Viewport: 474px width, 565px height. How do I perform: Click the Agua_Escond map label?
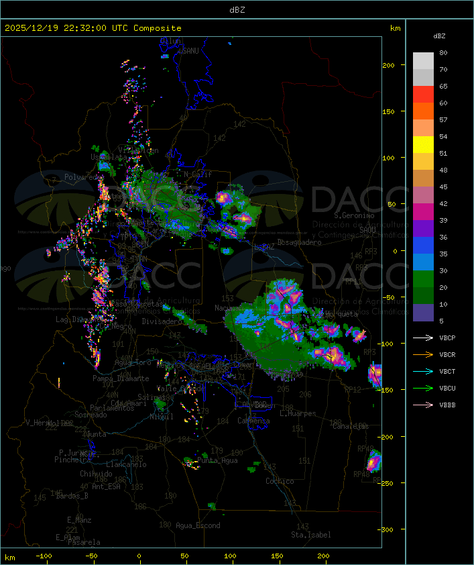[x=198, y=525]
